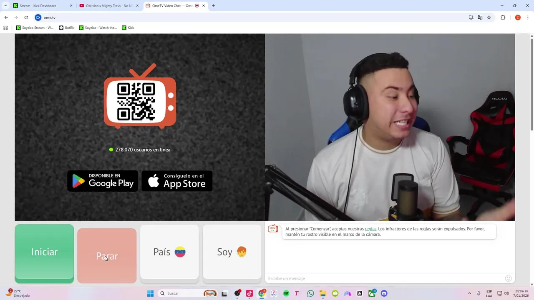Open the Chrome profile avatar Z

(518, 17)
